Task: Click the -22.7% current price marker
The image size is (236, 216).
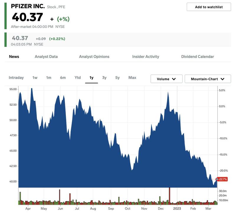Action: [x=222, y=179]
